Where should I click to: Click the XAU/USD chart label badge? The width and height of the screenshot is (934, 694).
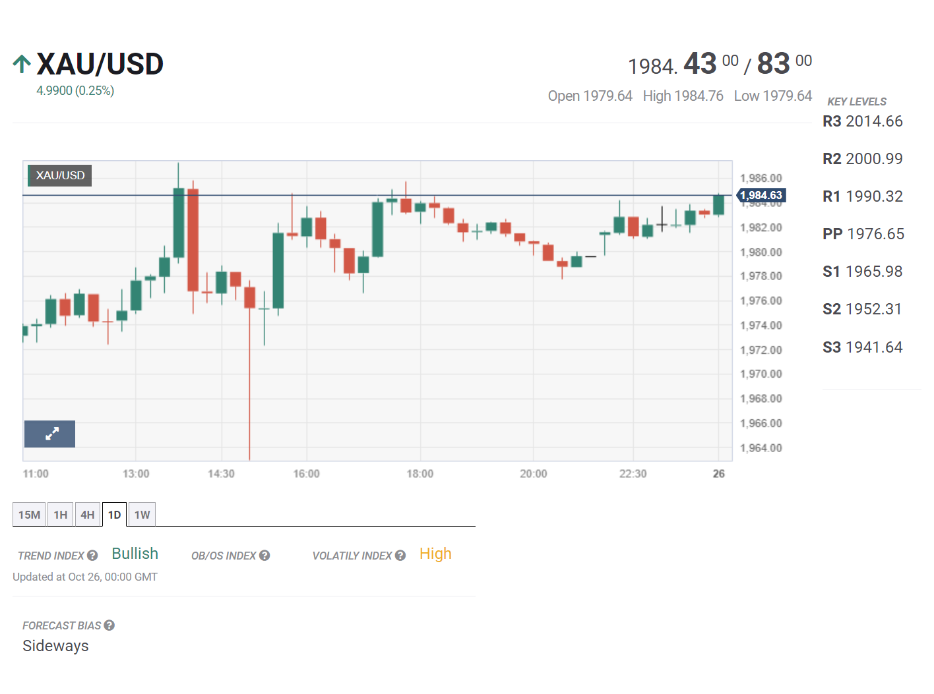pos(60,175)
